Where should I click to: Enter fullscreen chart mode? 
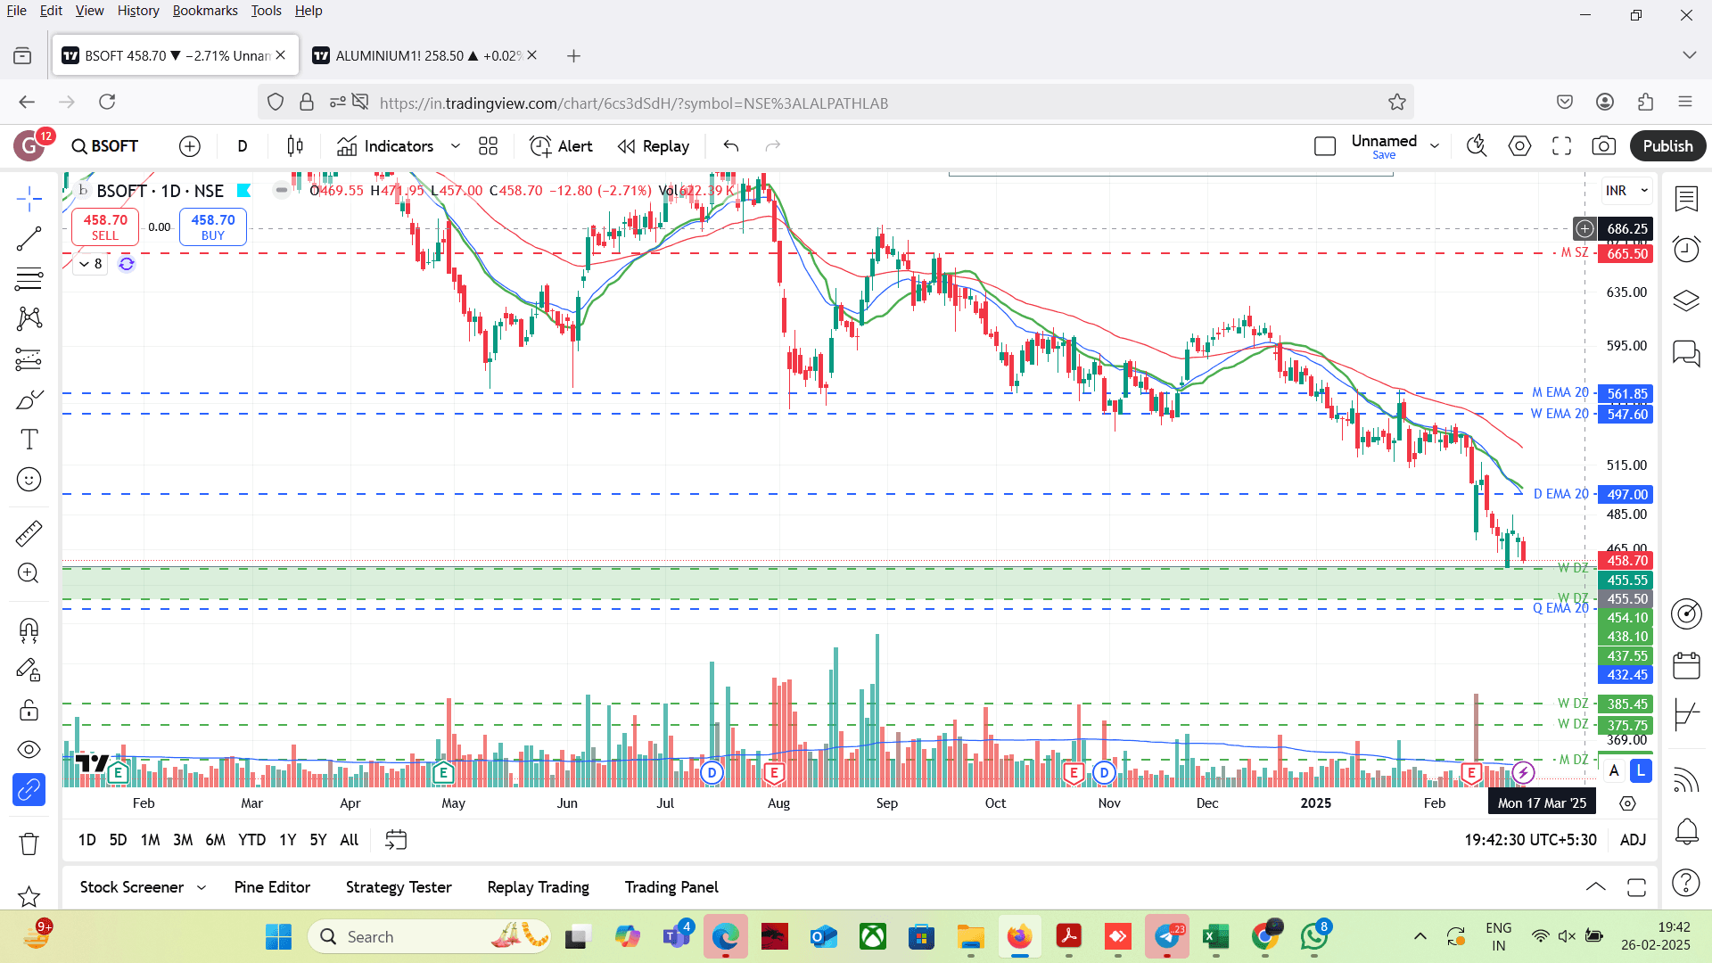[1561, 146]
